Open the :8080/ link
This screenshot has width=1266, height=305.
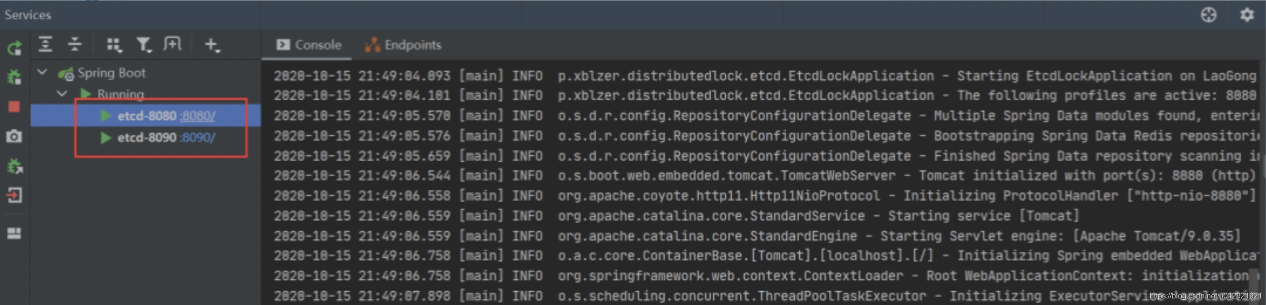(x=198, y=116)
